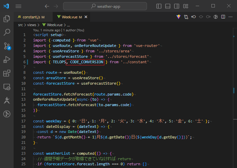Click the circular git graph toolbar icon
Viewport: 237px width, 168px height.
coord(216,17)
